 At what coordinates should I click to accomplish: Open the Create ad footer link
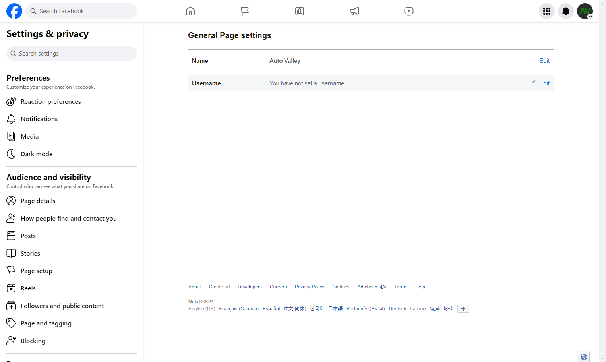(219, 287)
